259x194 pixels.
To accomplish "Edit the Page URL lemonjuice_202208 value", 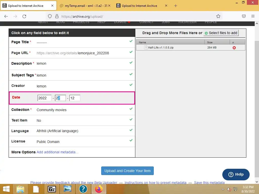I will click(93, 53).
